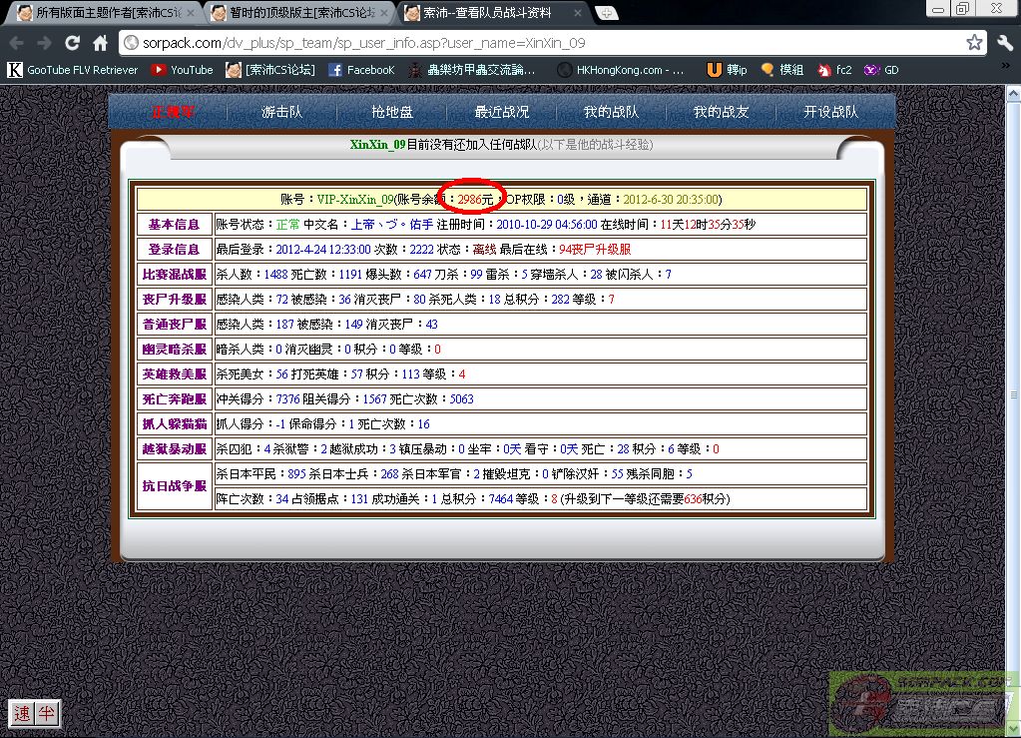Bookmark this page with the star icon
Screen dimensions: 1021x738
(x=974, y=43)
